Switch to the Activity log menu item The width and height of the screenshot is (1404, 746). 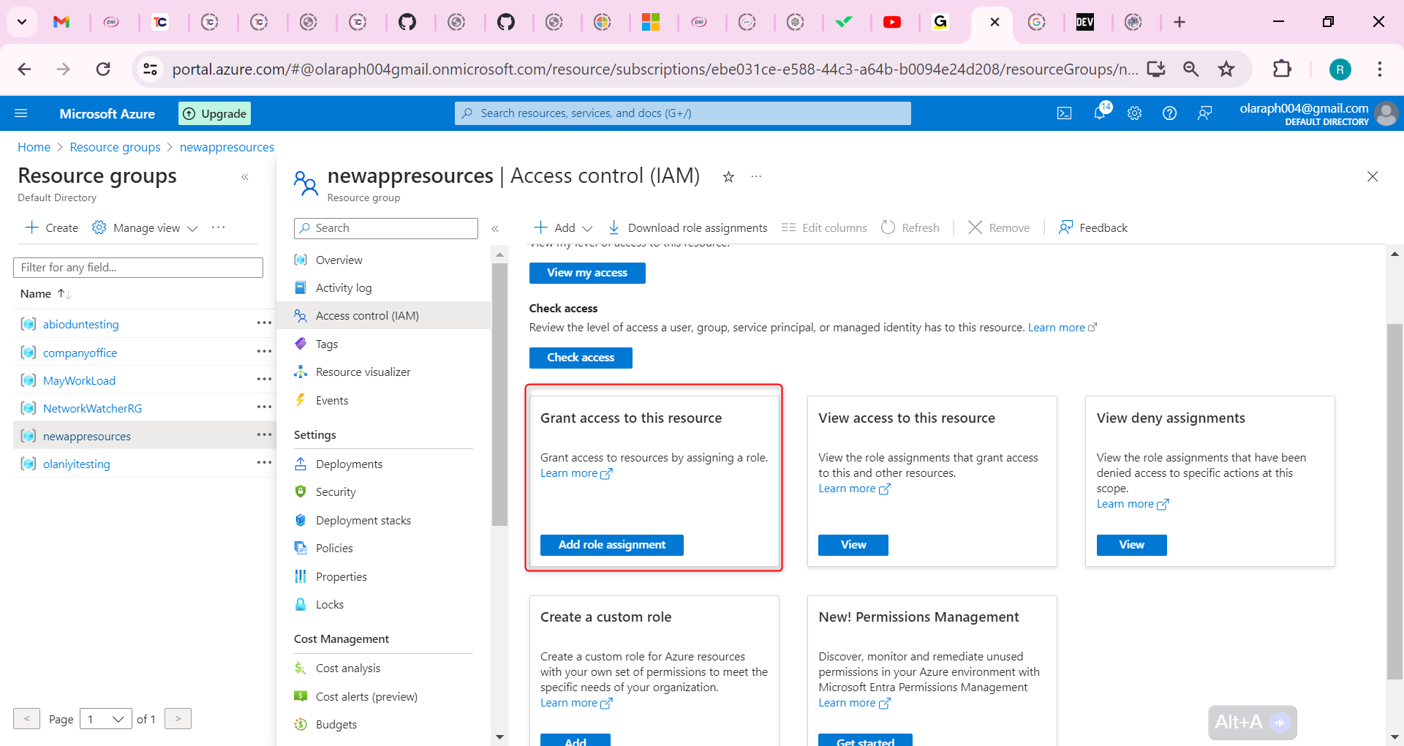(x=343, y=287)
